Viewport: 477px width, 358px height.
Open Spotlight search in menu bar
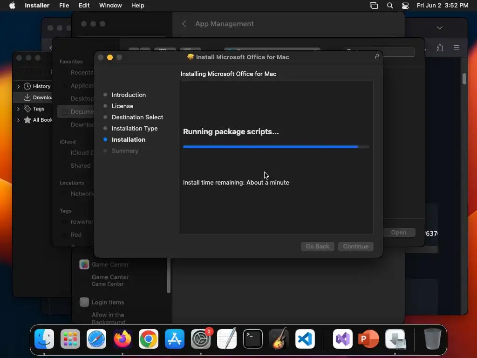click(390, 6)
